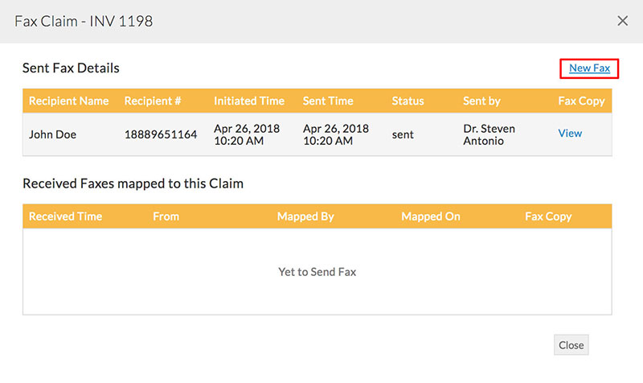Screen dimensions: 643x383
Task: Click the Received Time column header
Action: 66,216
